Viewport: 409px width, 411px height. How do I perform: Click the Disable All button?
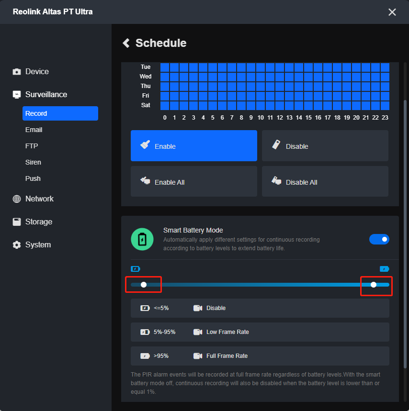point(325,181)
